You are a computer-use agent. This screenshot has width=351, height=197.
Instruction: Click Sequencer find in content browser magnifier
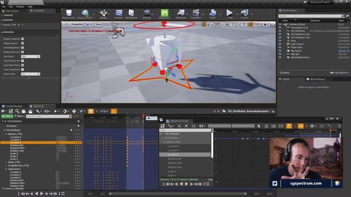[x=17, y=111]
